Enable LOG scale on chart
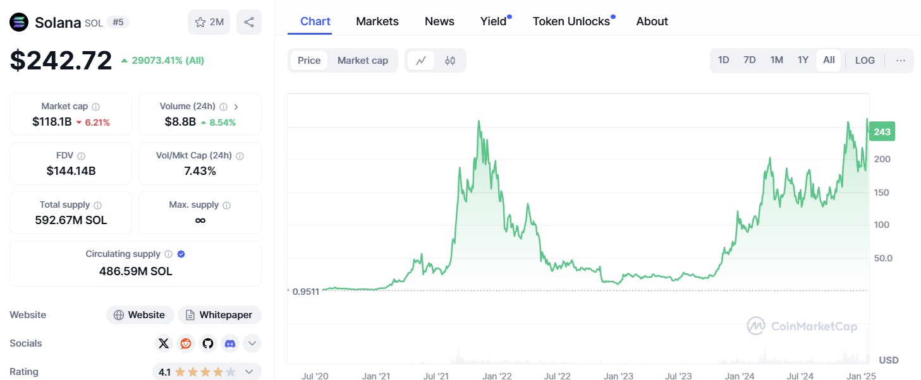Image resolution: width=921 pixels, height=380 pixels. (x=865, y=61)
